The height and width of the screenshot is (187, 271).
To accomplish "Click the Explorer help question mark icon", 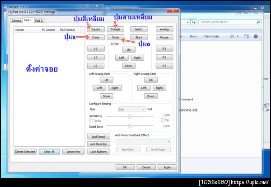I will pyautogui.click(x=256, y=36).
